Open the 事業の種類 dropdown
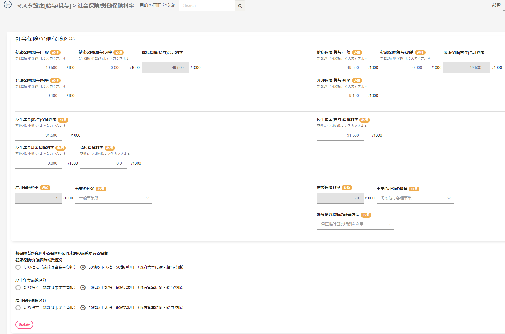The width and height of the screenshot is (505, 334). point(113,198)
